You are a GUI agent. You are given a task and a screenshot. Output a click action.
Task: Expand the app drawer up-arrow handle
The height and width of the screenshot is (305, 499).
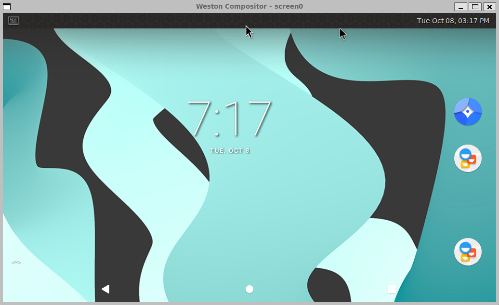click(16, 263)
